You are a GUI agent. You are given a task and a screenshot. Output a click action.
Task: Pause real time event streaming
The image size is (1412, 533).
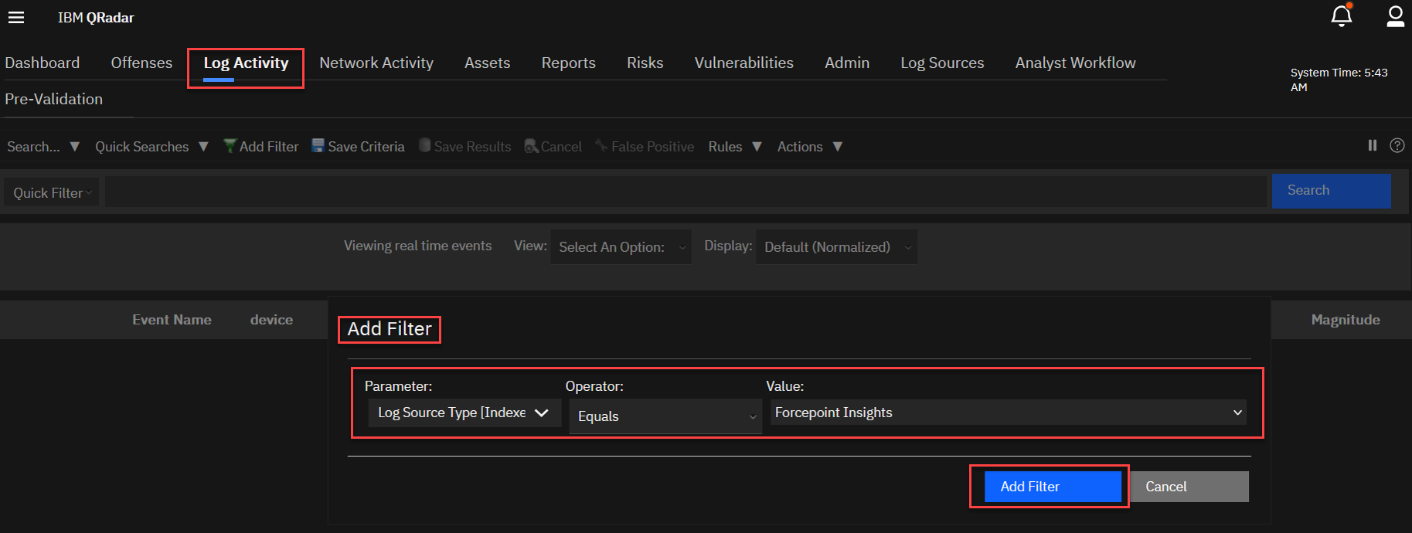(1372, 145)
